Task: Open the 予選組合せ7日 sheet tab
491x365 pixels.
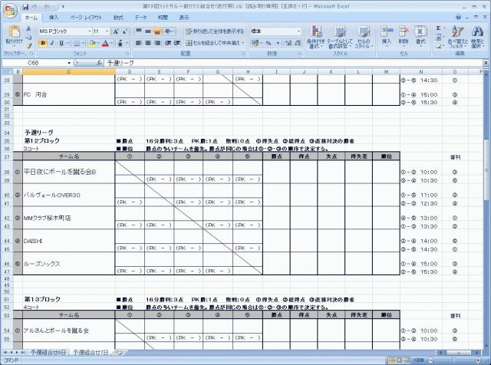Action: tap(91, 351)
